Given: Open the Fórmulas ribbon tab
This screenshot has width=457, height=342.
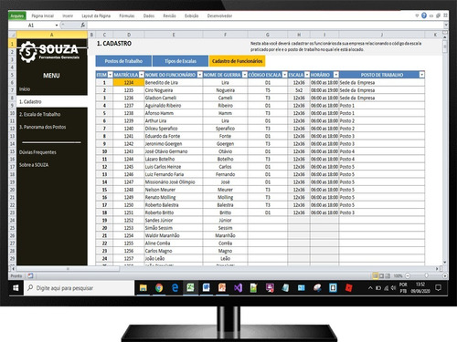Looking at the screenshot, I should (127, 16).
